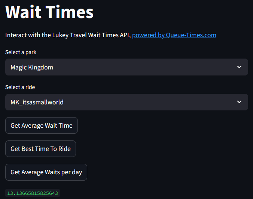253x199 pixels.
Task: Click the Wait Times page heading
Action: 49,12
